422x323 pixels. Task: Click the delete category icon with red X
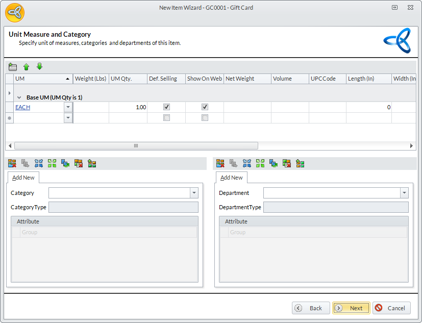coord(12,163)
